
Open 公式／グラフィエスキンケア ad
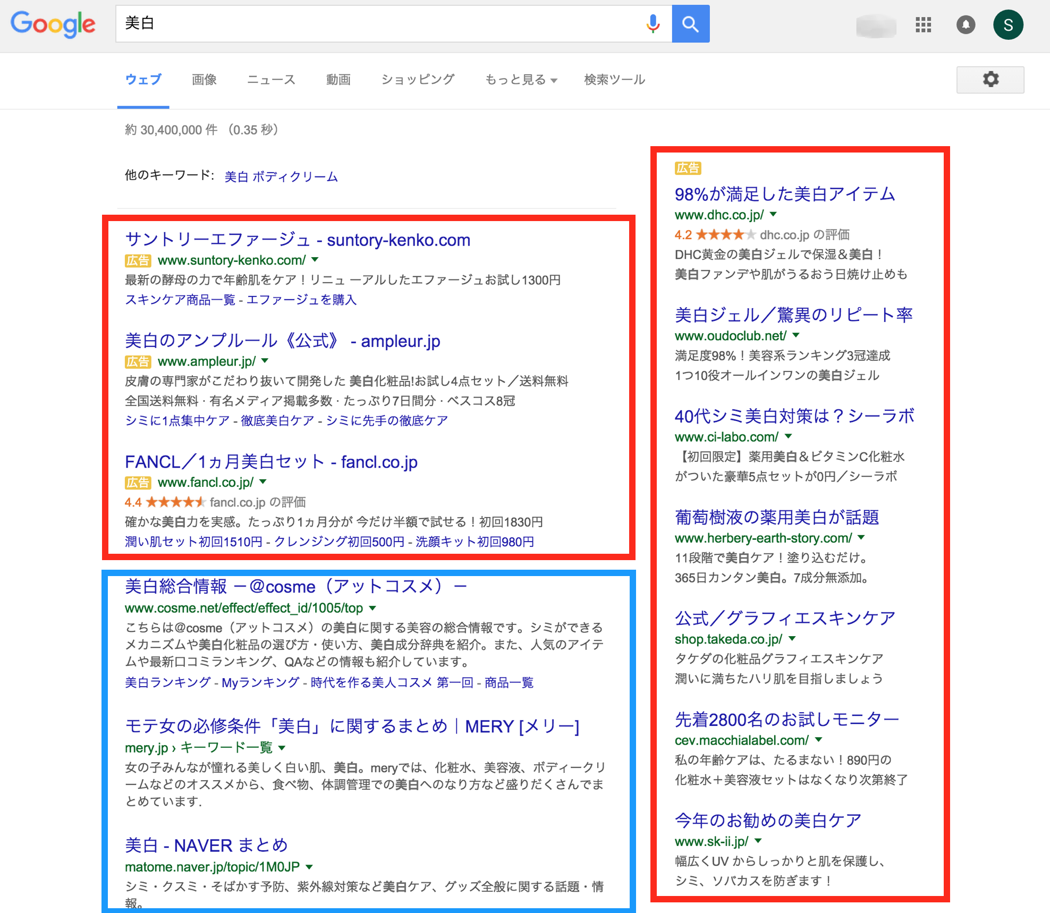click(x=785, y=618)
